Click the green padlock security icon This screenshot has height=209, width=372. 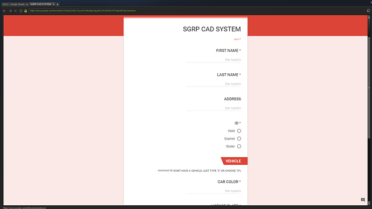(26, 11)
